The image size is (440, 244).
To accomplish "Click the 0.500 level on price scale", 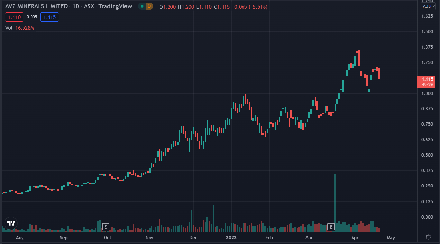I will point(427,155).
